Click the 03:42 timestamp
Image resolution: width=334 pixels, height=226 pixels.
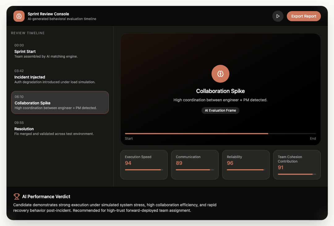point(19,71)
